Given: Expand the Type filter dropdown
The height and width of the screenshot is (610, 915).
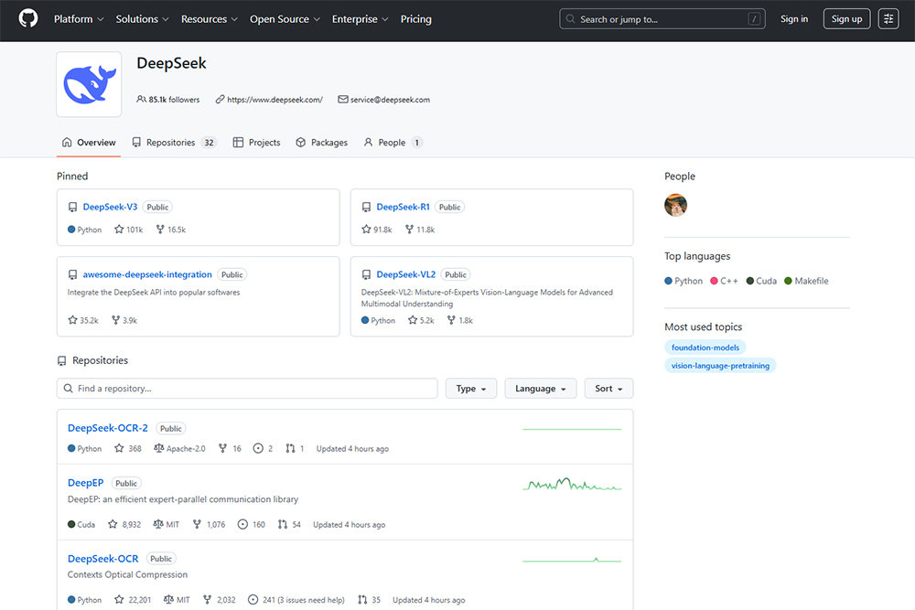Looking at the screenshot, I should tap(471, 389).
